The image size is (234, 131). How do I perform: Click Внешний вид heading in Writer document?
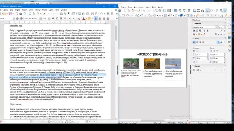pyautogui.click(x=16, y=26)
